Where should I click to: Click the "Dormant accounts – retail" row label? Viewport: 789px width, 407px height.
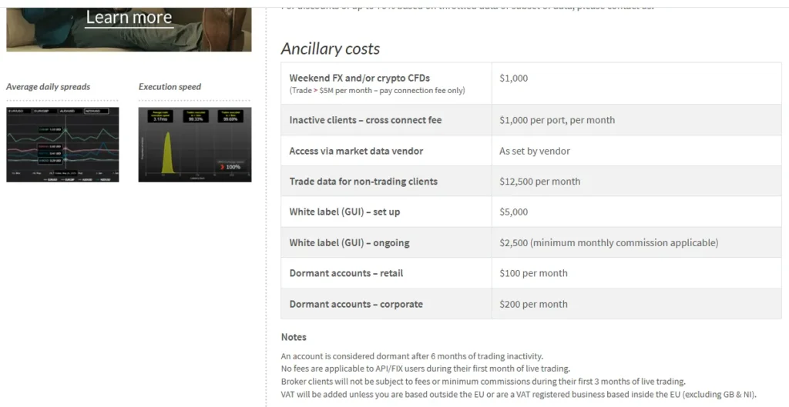tap(346, 273)
